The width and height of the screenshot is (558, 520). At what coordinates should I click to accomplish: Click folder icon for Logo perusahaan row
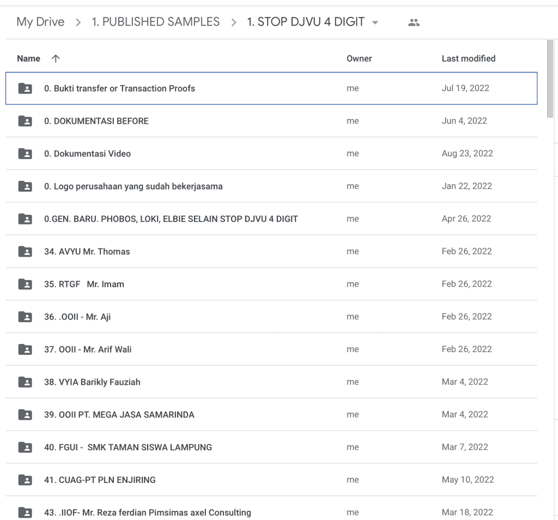pyautogui.click(x=25, y=186)
